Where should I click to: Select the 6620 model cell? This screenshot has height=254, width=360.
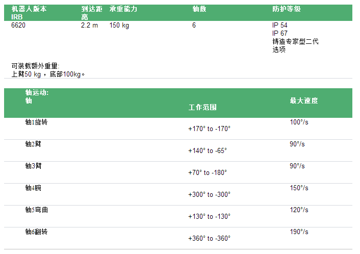pyautogui.click(x=18, y=25)
